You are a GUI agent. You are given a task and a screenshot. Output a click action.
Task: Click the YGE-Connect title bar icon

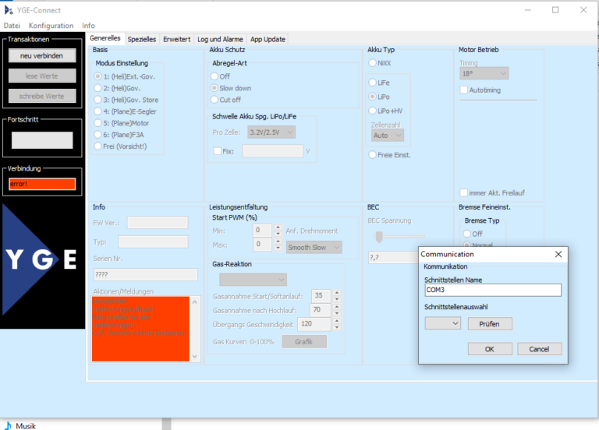coord(9,10)
